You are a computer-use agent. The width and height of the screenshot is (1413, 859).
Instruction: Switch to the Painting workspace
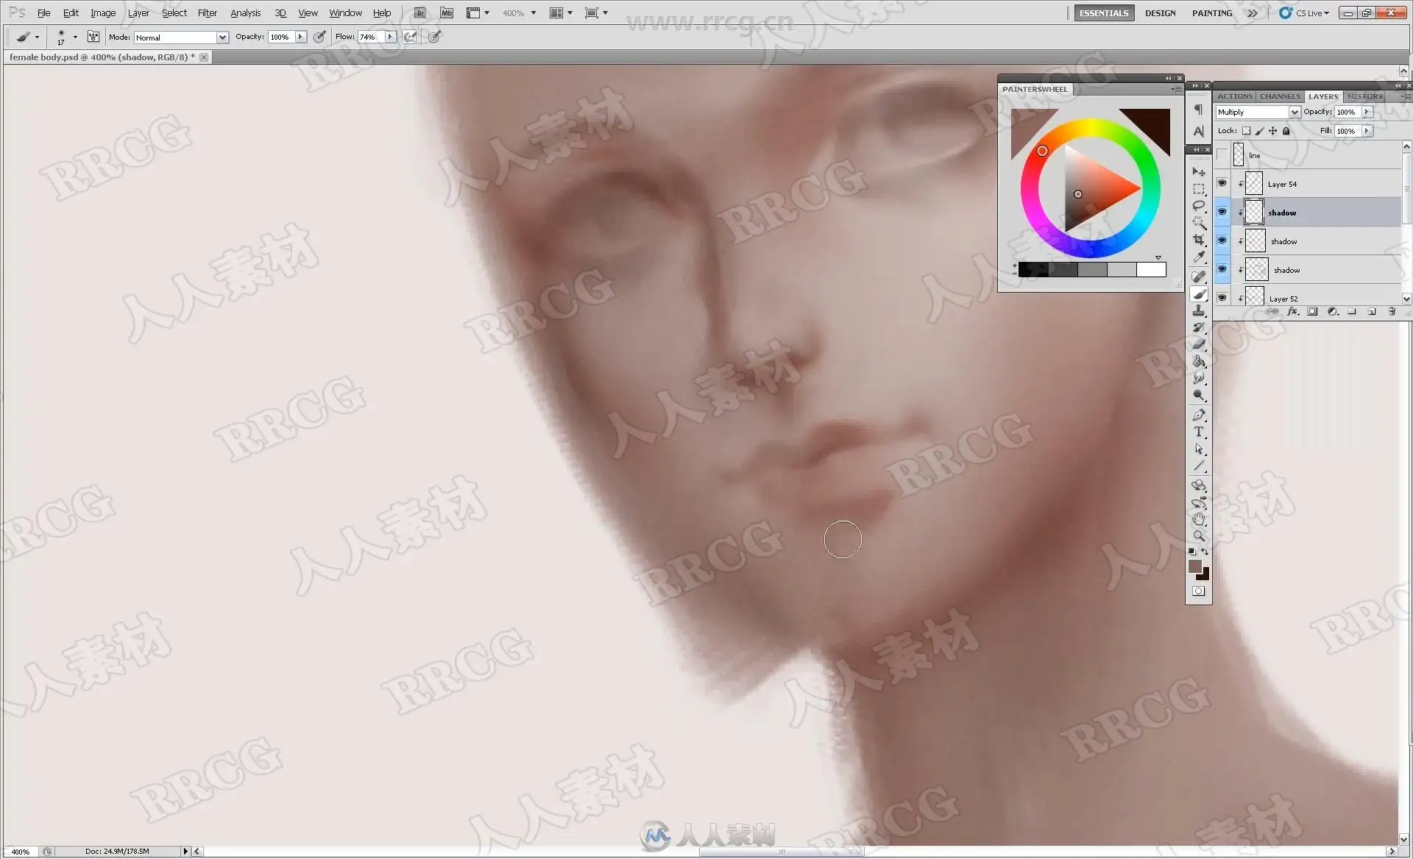1211,13
